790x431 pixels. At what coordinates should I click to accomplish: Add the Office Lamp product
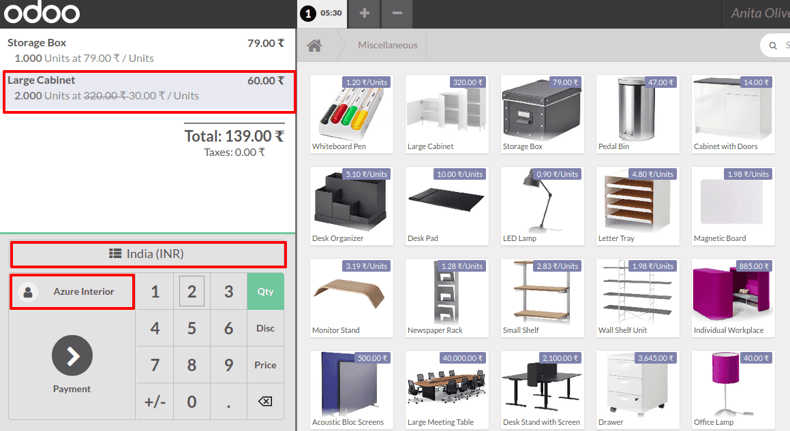733,390
